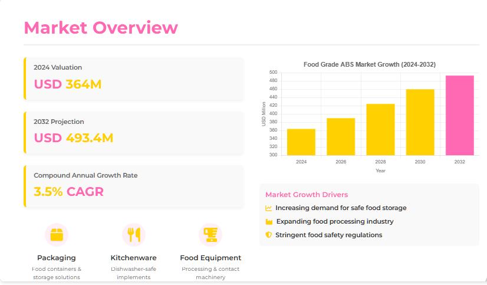Click the pink 2032 bar

(x=460, y=115)
